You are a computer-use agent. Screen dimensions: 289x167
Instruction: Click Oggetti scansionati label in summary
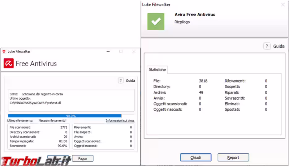click(x=170, y=104)
